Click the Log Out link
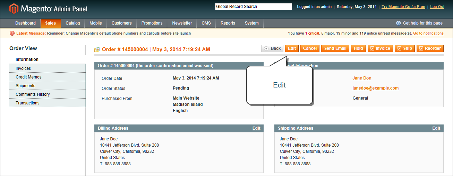453x176 pixels. [437, 7]
